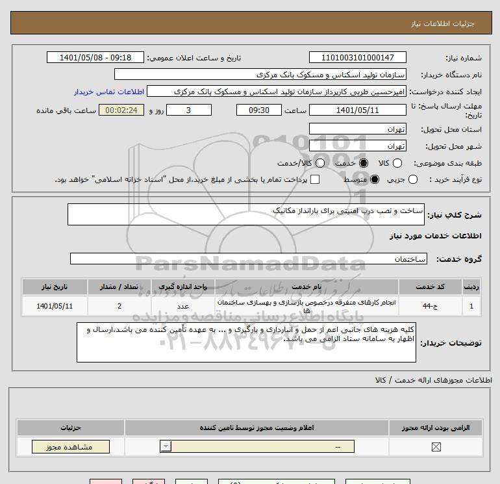Click the service group field ساختمان
The image size is (500, 484).
coord(249,259)
